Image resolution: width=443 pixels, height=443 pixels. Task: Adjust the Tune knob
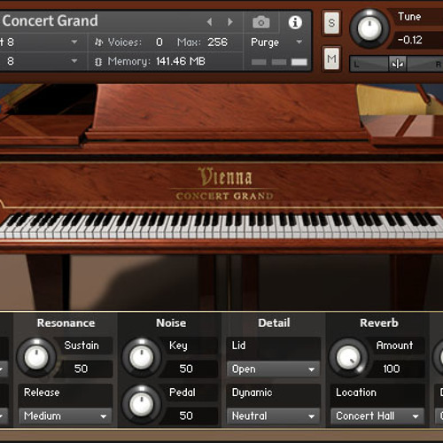(x=369, y=28)
